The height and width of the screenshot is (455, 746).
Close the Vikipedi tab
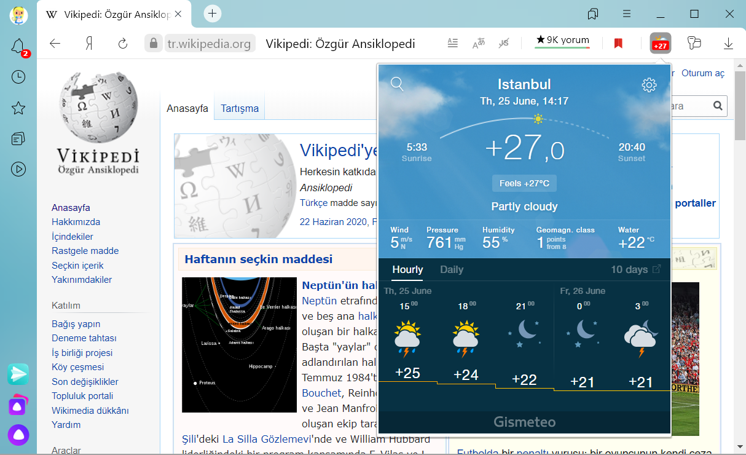178,14
